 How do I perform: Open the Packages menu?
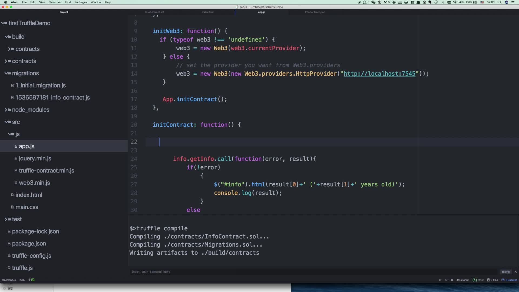(81, 2)
